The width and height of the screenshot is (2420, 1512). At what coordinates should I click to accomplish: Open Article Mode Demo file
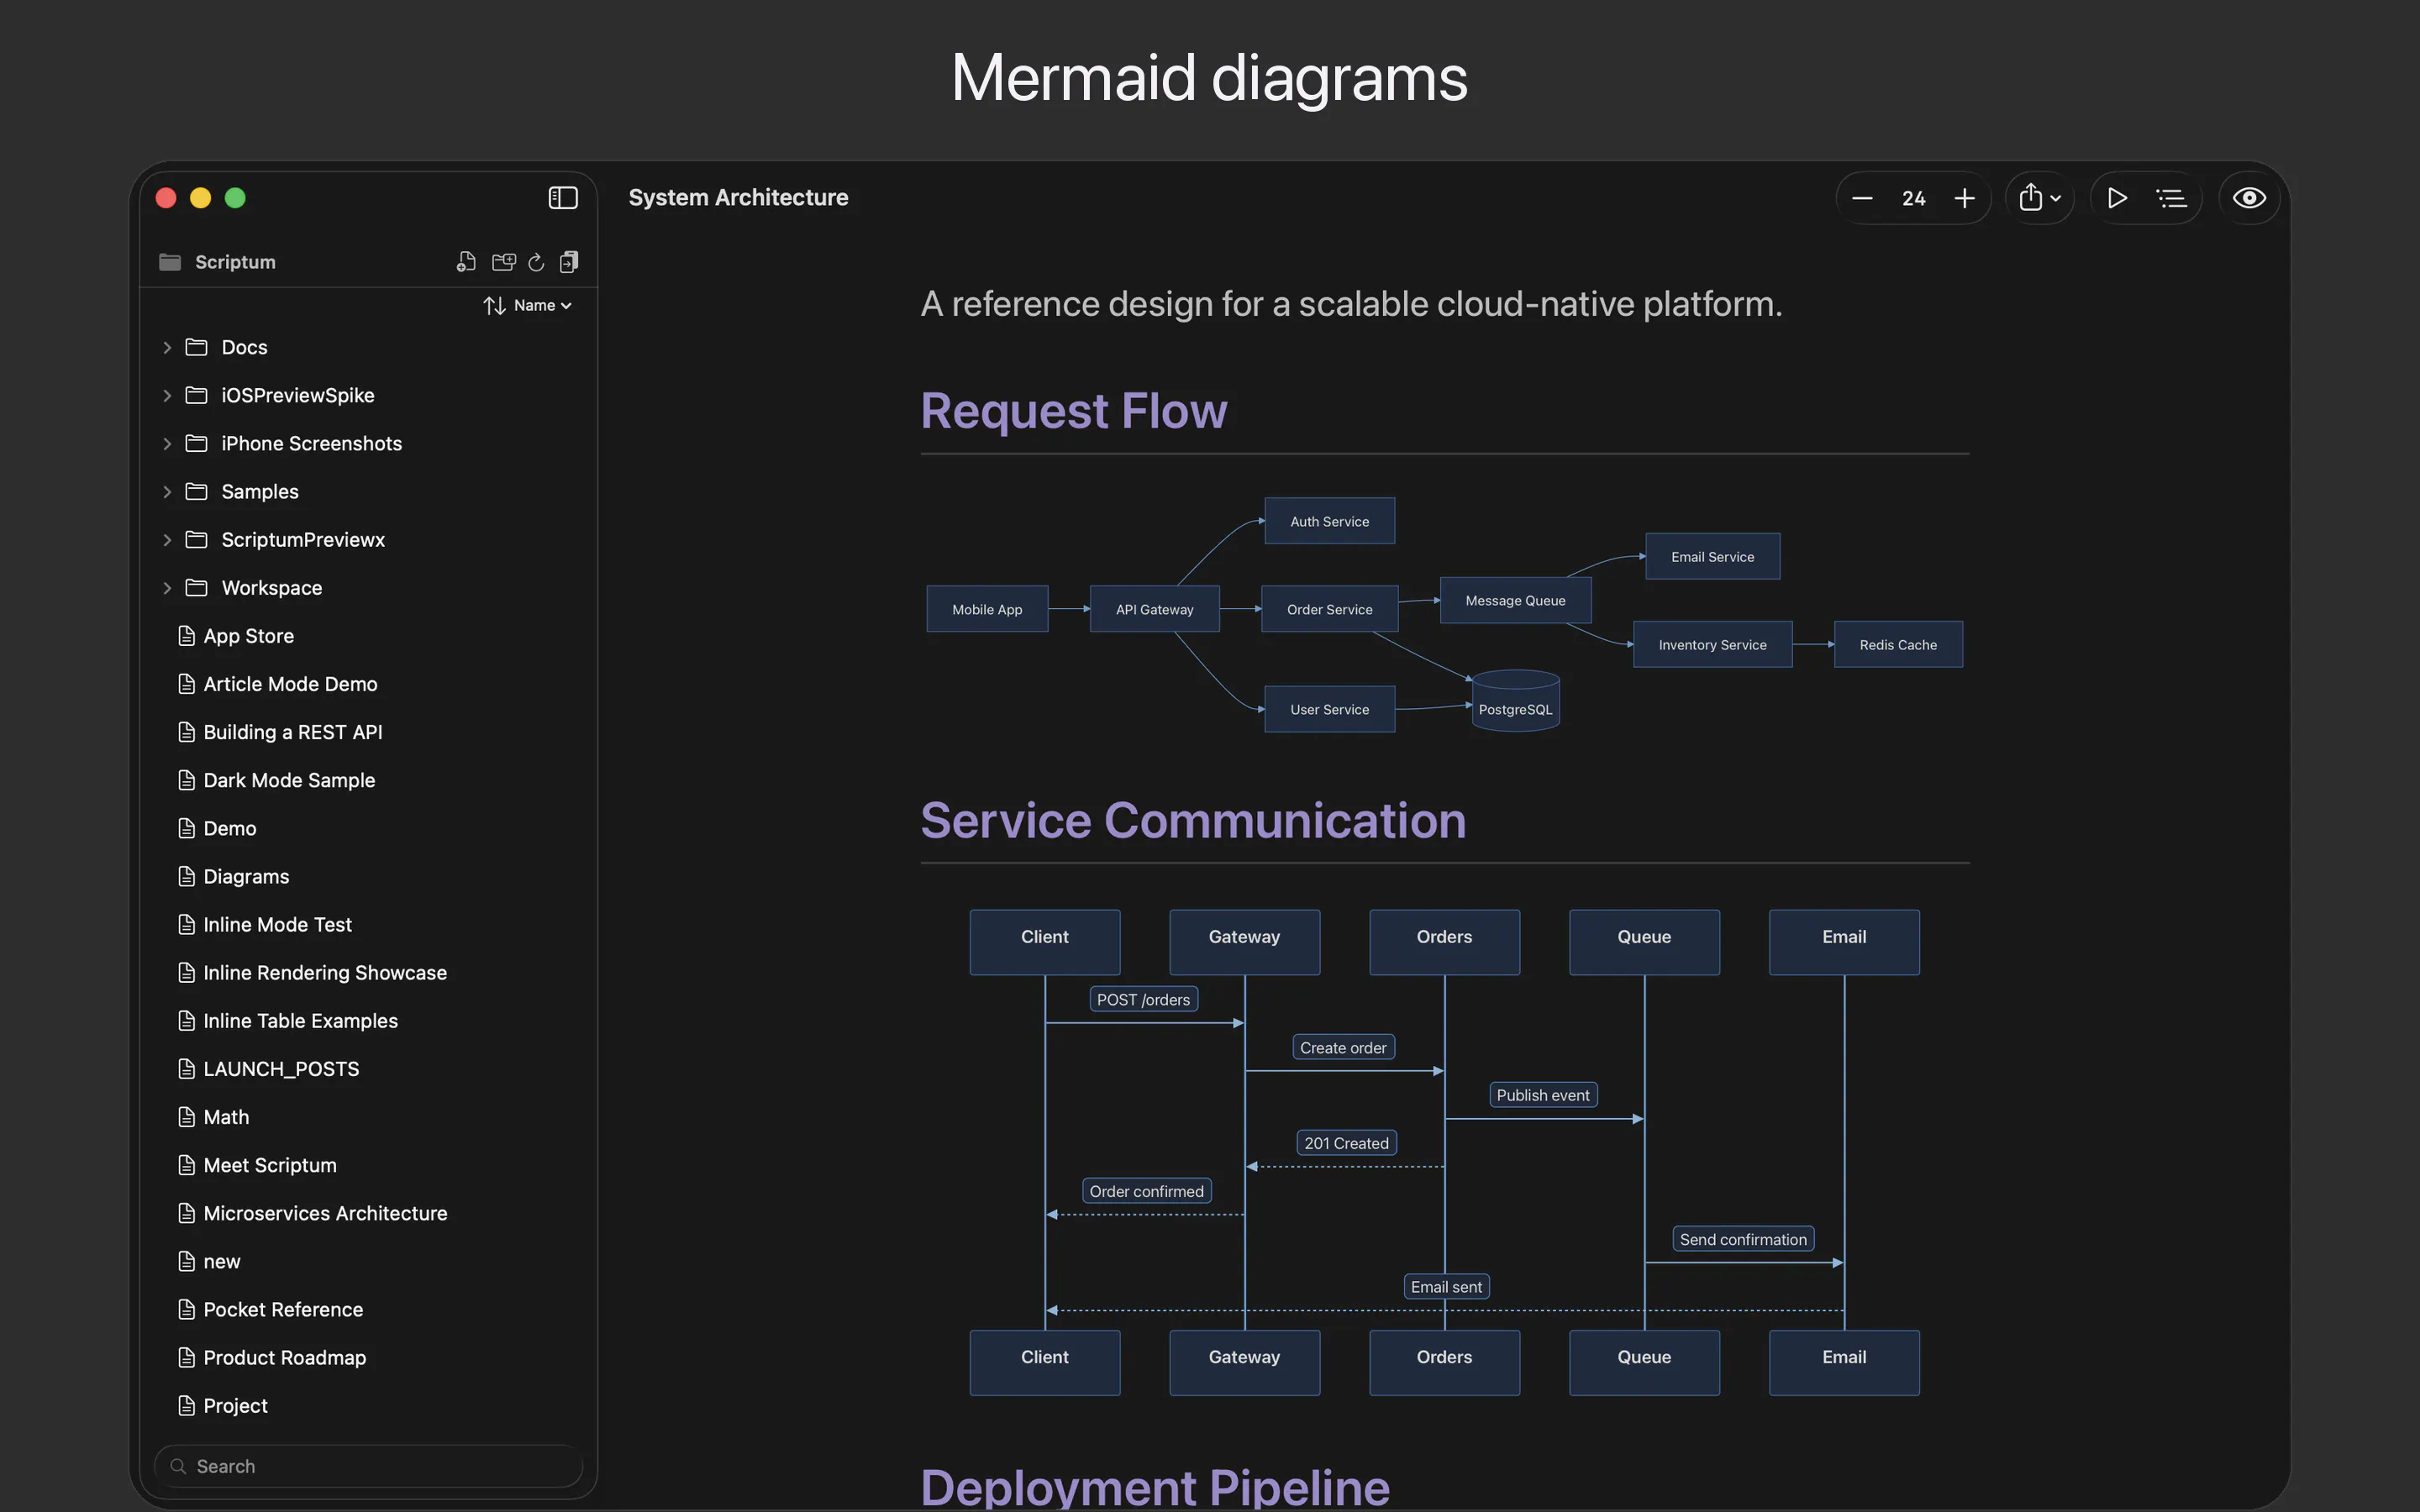pos(368,684)
